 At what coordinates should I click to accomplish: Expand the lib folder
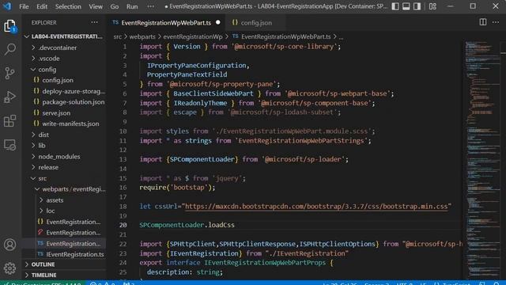click(x=65, y=146)
